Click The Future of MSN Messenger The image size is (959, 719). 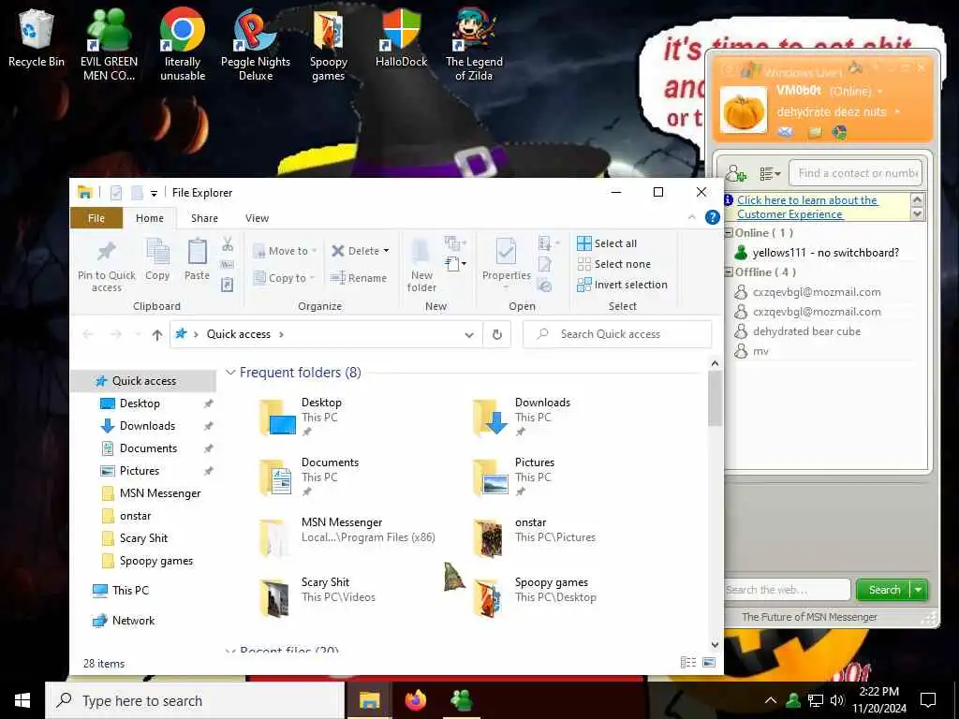pos(809,617)
